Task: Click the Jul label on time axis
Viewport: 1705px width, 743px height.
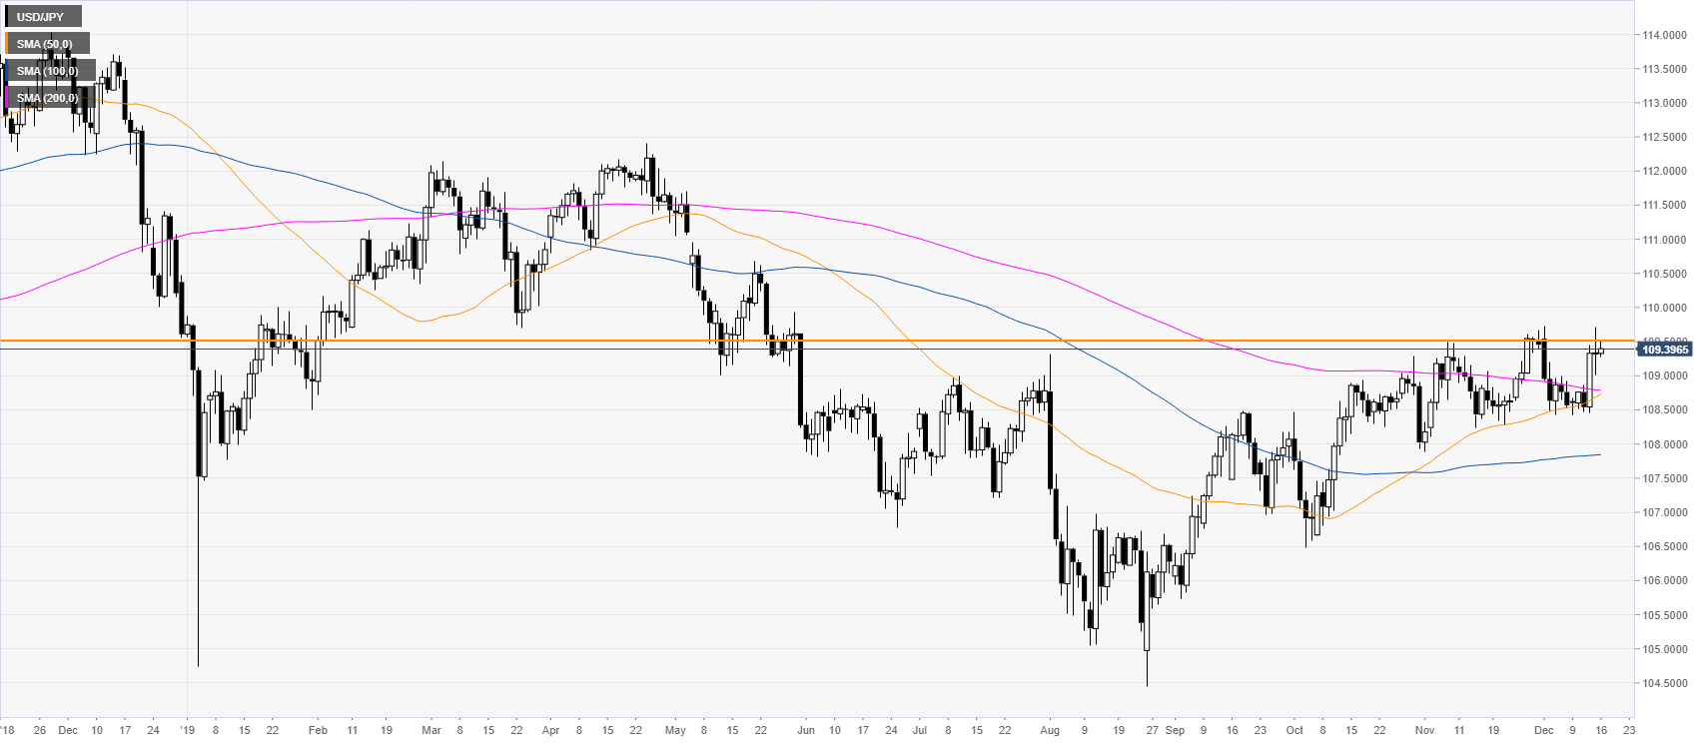Action: [919, 730]
